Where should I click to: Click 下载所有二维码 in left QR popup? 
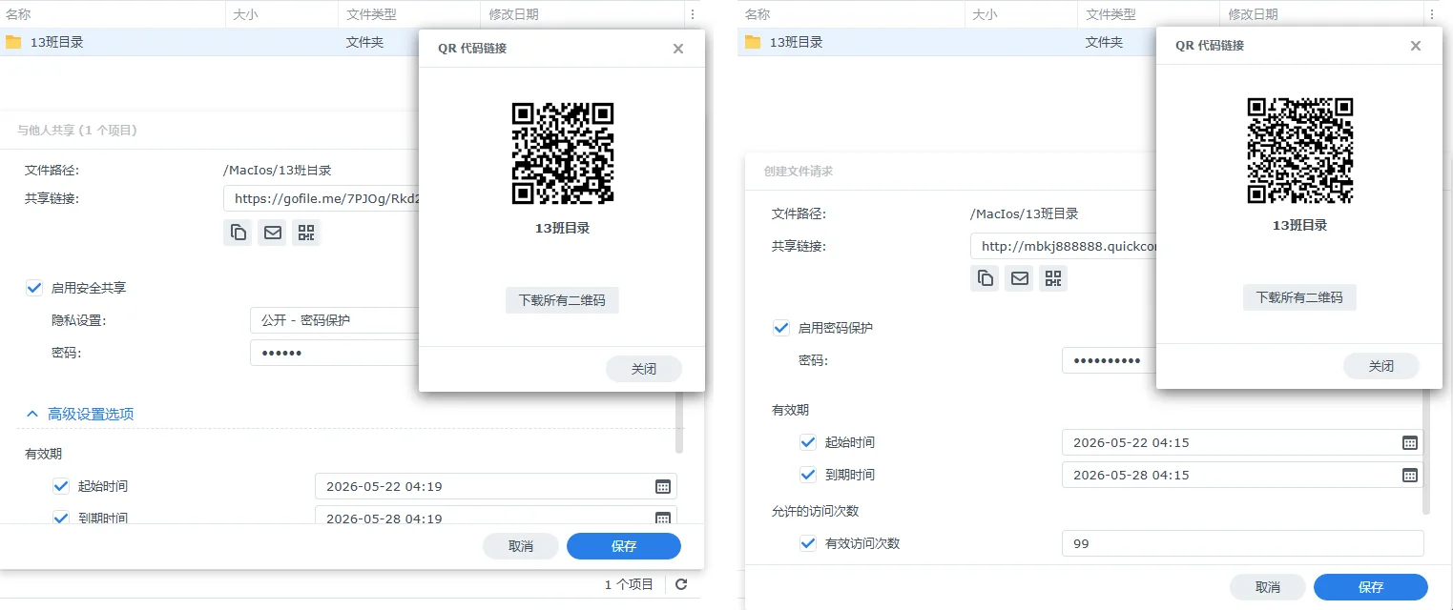pos(562,300)
